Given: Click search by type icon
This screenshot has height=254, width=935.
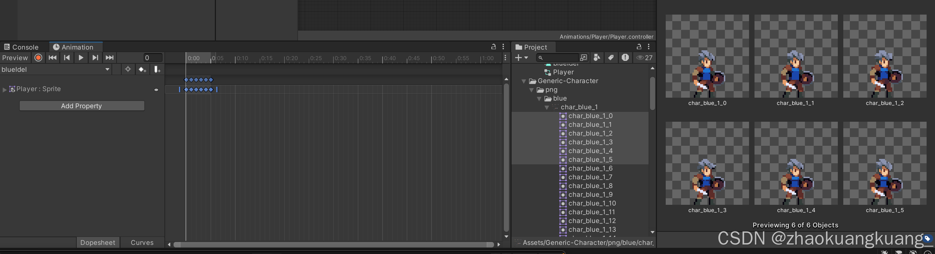Looking at the screenshot, I should click(597, 58).
